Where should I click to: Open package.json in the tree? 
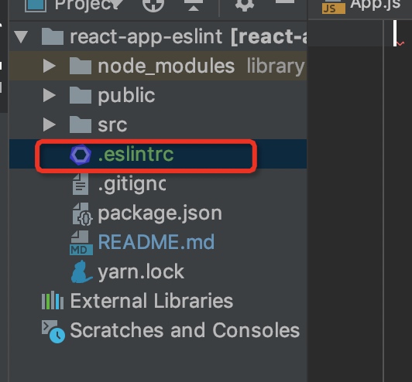pos(160,214)
